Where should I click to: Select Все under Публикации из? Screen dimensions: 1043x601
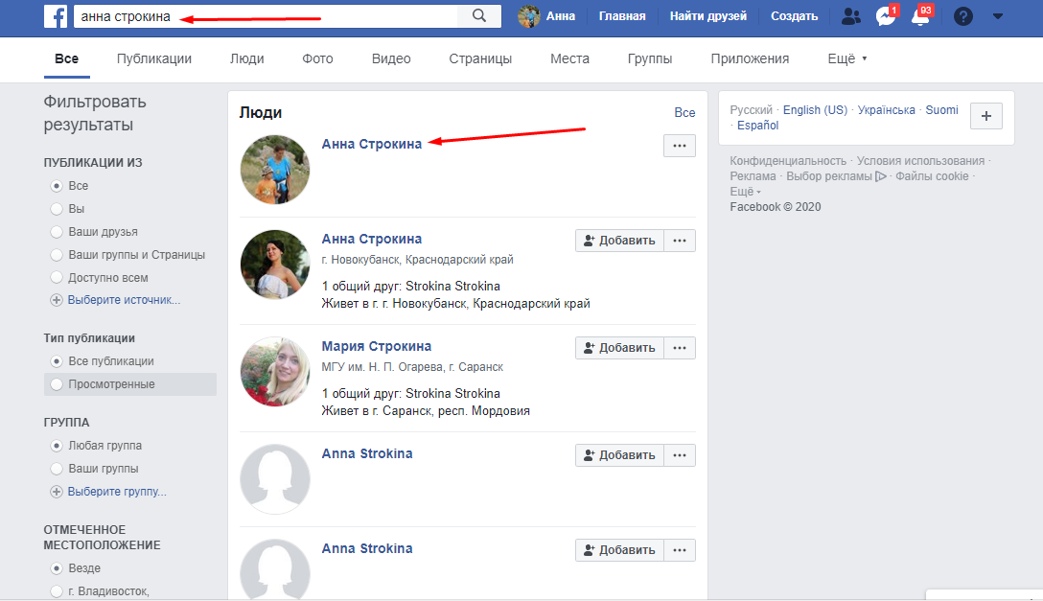tap(57, 186)
